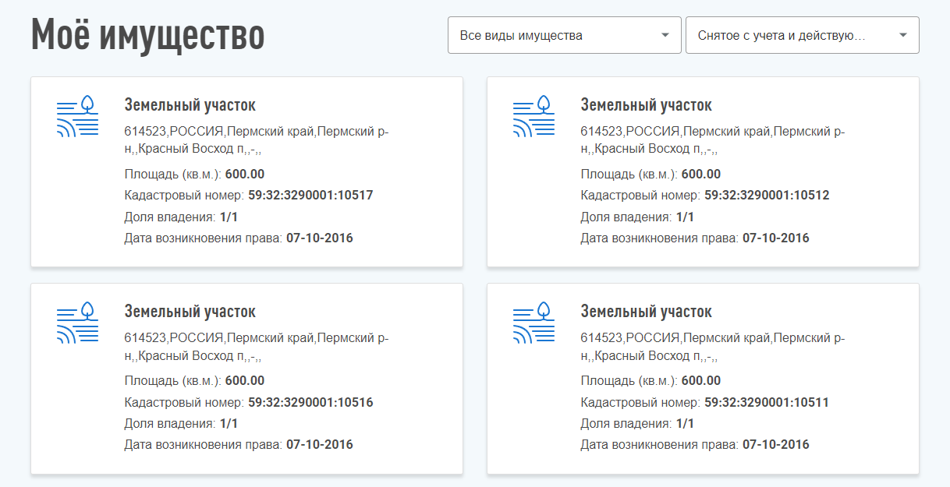Click land plot icon for parcel 10516

pos(78,323)
